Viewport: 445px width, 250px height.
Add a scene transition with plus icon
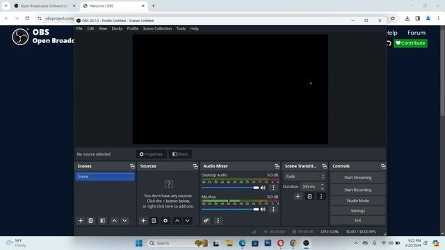pos(298,196)
